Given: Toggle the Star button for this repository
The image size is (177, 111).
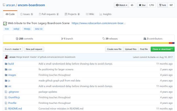Looking at the screenshot, I should [142, 5].
